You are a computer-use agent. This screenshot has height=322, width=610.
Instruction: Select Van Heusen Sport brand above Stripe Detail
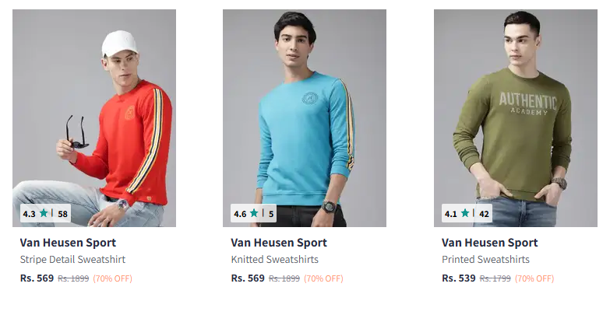(68, 243)
